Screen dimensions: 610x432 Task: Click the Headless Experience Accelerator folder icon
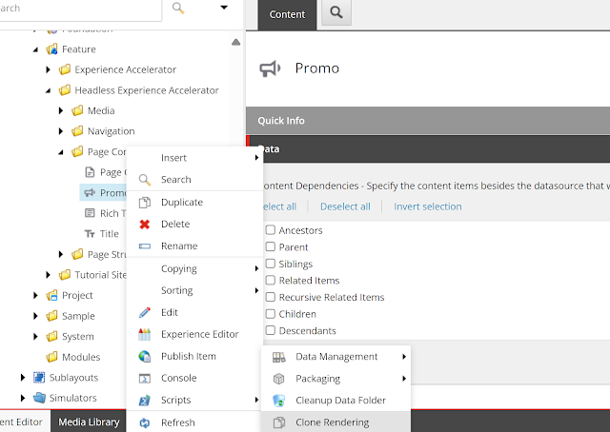(65, 90)
